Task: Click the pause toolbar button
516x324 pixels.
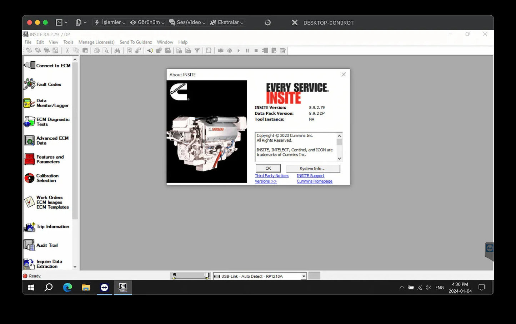Action: [x=247, y=51]
